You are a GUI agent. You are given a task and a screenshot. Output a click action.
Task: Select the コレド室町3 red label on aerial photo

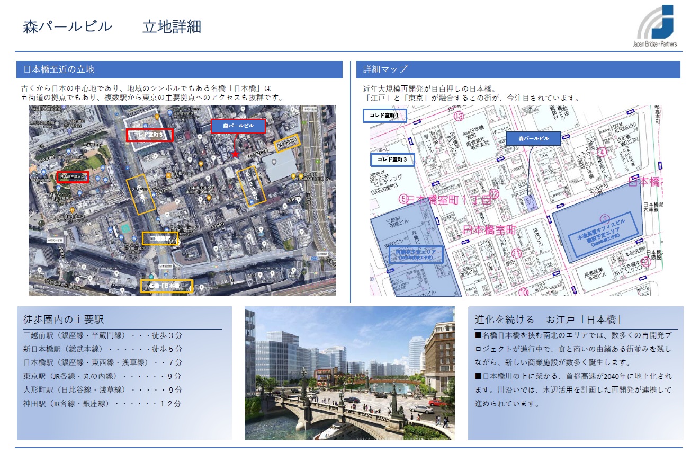tap(149, 135)
